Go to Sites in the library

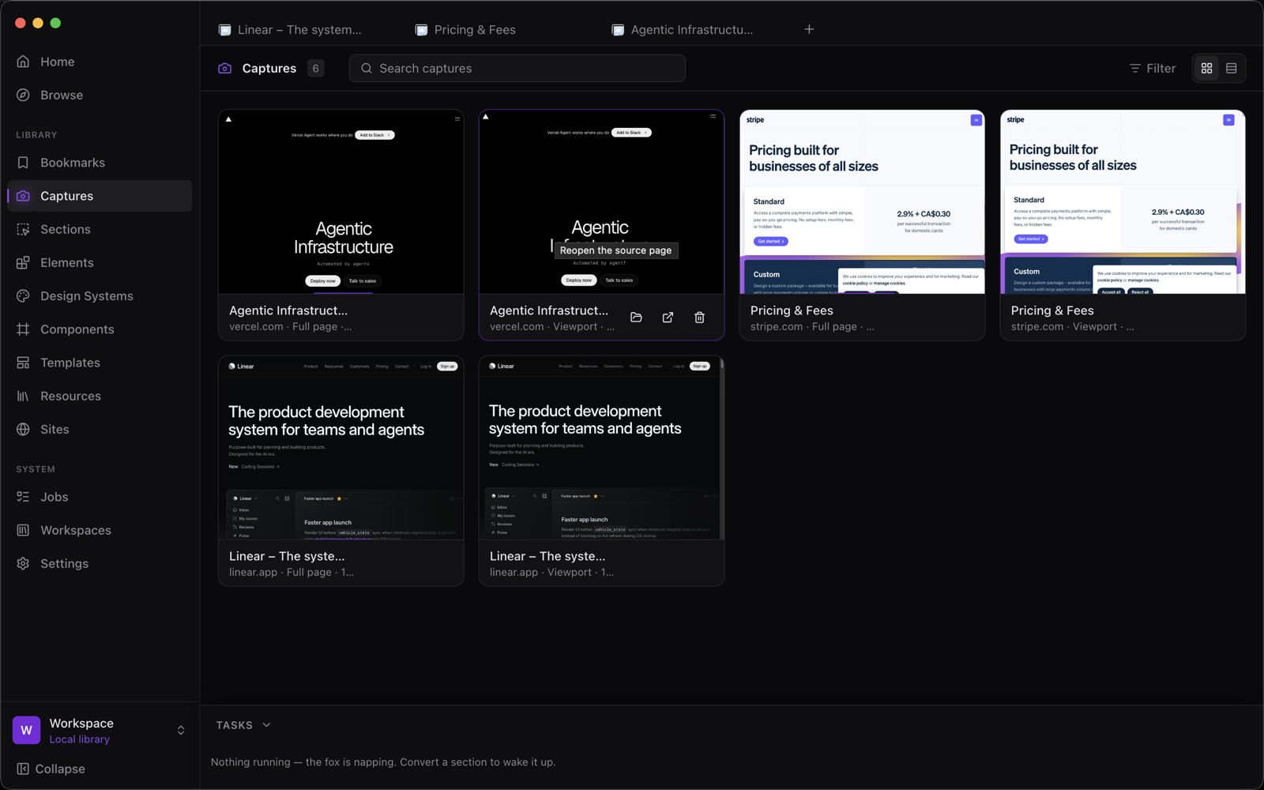[100, 429]
